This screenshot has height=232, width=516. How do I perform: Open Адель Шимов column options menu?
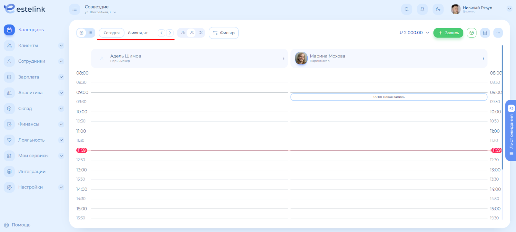click(x=283, y=58)
